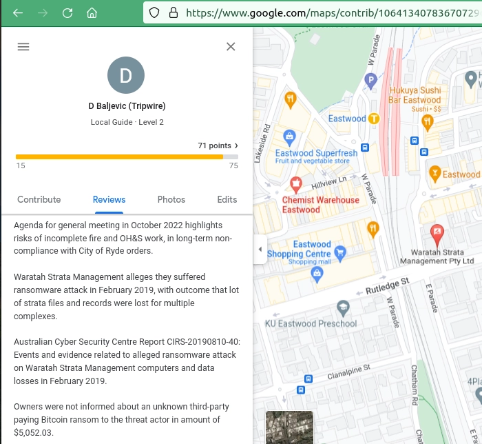482x444 pixels.
Task: Click the yellow points progress bar
Action: coord(119,157)
